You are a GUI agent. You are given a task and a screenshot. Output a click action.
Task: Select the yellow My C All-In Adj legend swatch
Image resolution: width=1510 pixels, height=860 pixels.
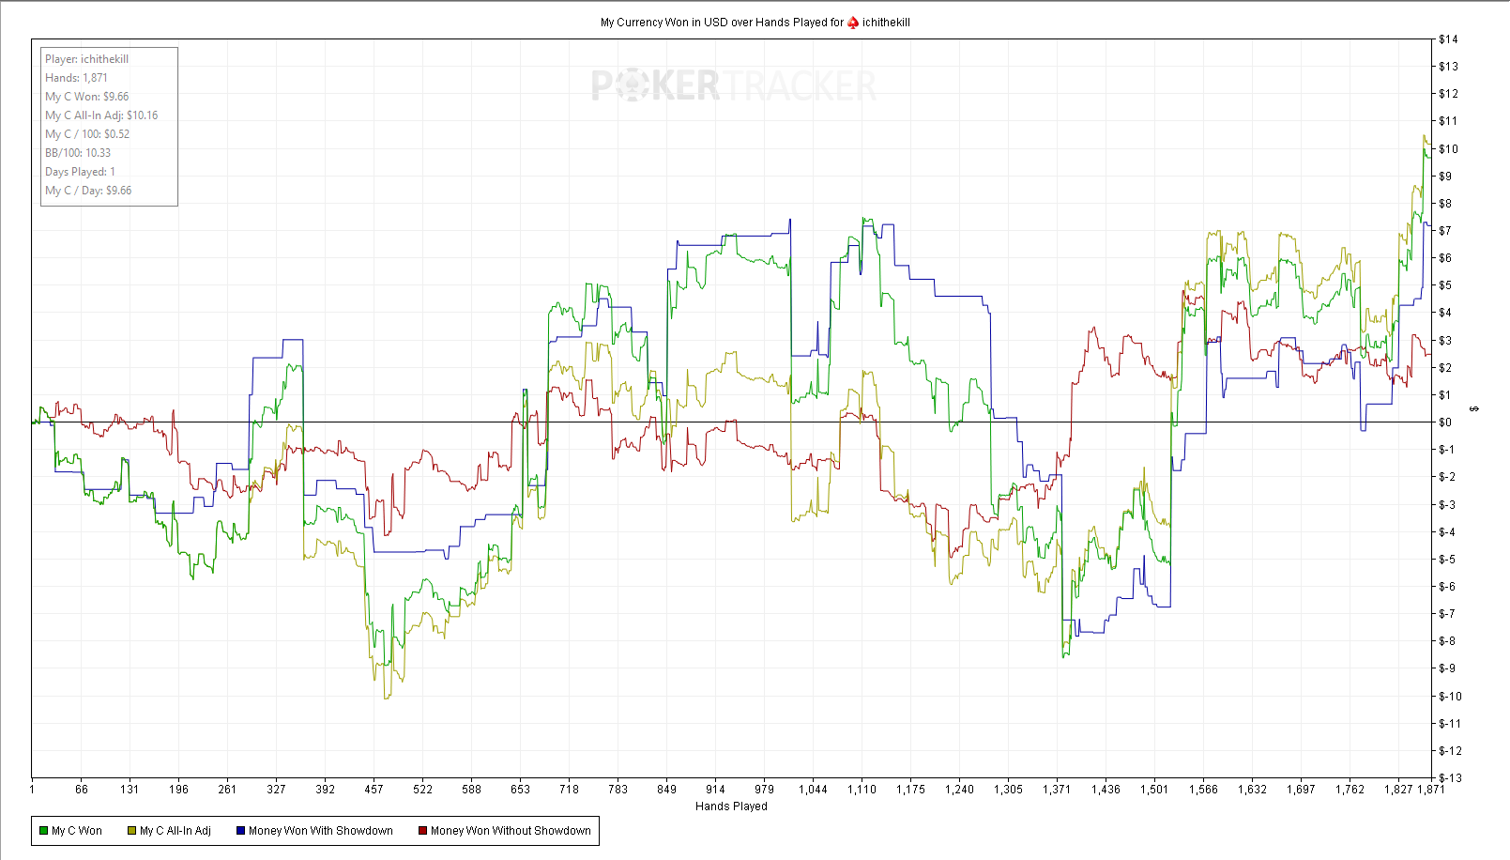[132, 831]
